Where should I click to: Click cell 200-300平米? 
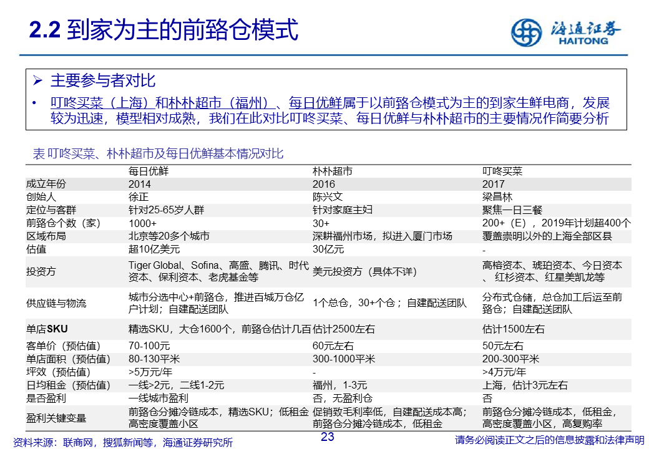pos(510,359)
